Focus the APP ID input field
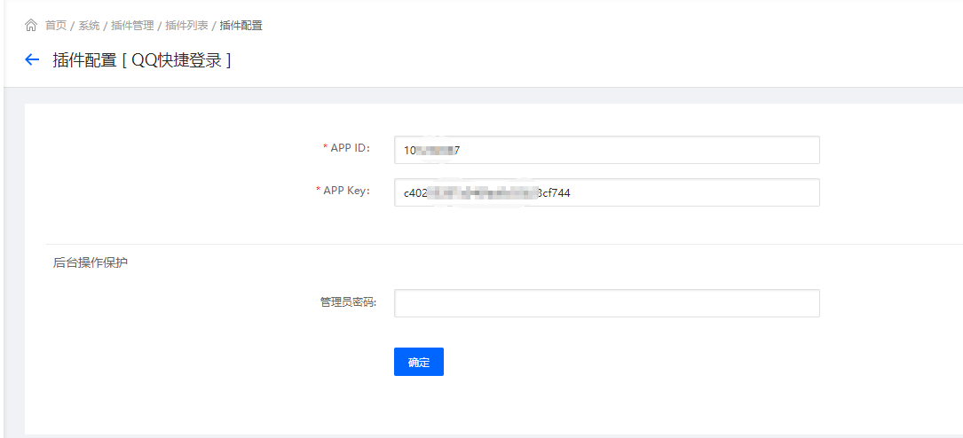This screenshot has width=963, height=438. pos(607,150)
